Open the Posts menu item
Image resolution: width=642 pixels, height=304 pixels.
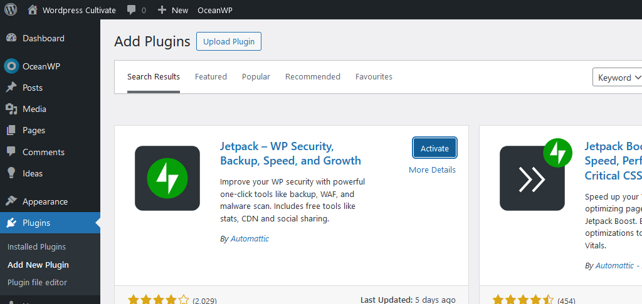coord(33,88)
